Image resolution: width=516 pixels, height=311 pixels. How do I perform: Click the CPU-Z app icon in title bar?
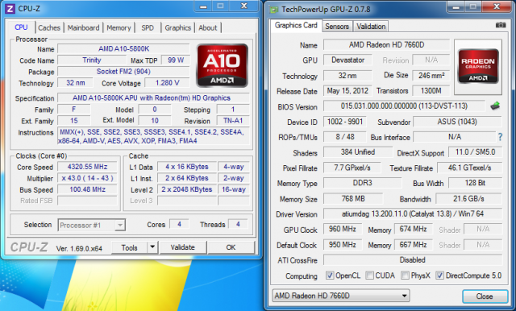10,9
